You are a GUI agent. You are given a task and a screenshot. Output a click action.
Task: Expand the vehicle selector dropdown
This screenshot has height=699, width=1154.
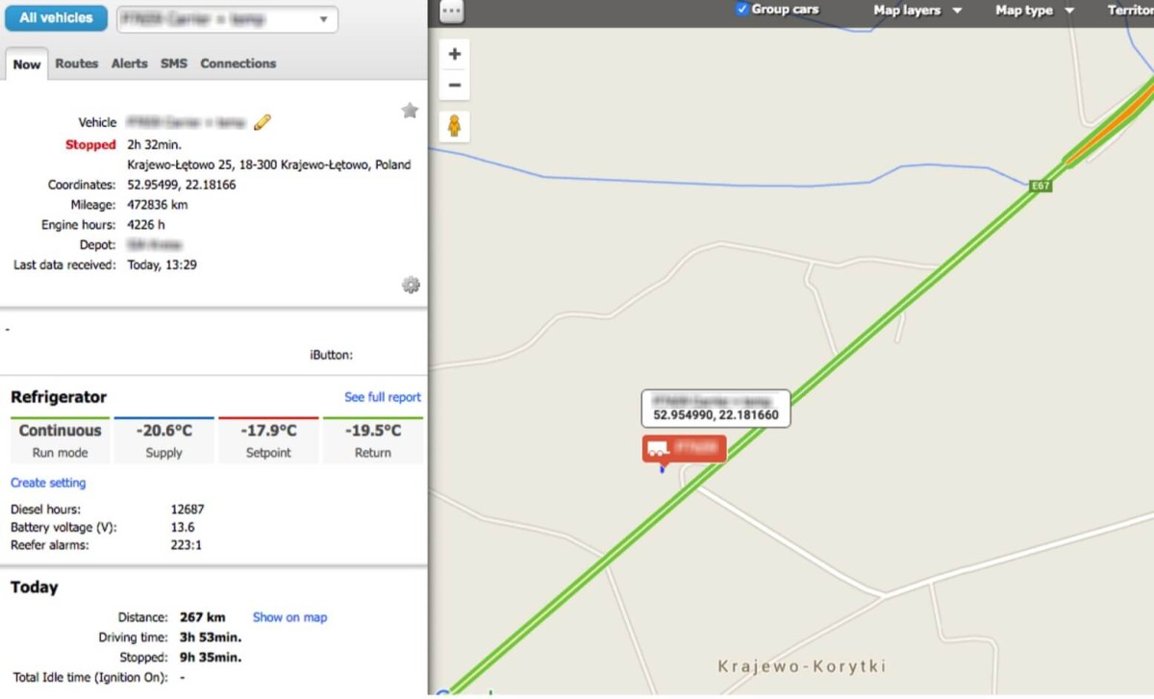point(323,19)
